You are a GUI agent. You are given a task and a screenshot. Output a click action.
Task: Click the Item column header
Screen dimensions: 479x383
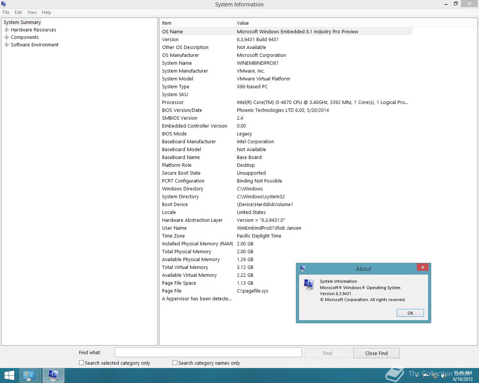point(197,23)
